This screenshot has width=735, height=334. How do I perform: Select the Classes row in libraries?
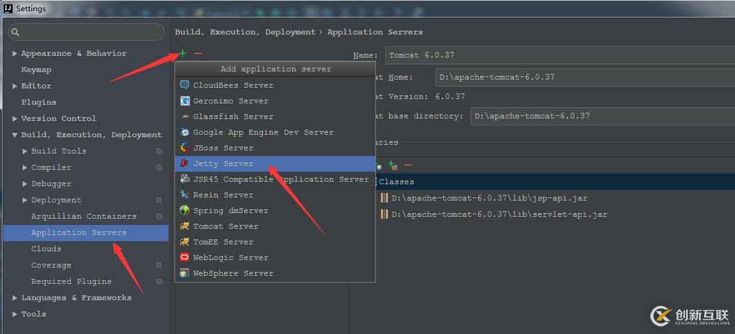[x=555, y=182]
